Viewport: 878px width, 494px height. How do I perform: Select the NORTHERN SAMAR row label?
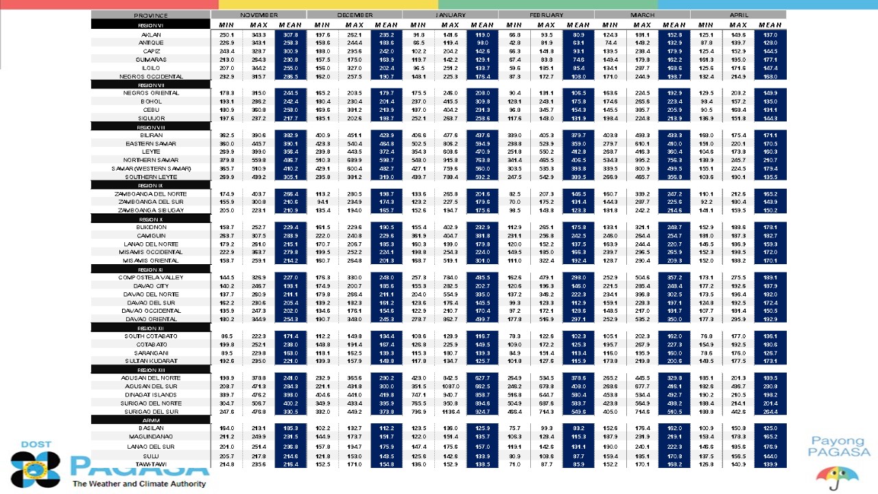pos(151,160)
